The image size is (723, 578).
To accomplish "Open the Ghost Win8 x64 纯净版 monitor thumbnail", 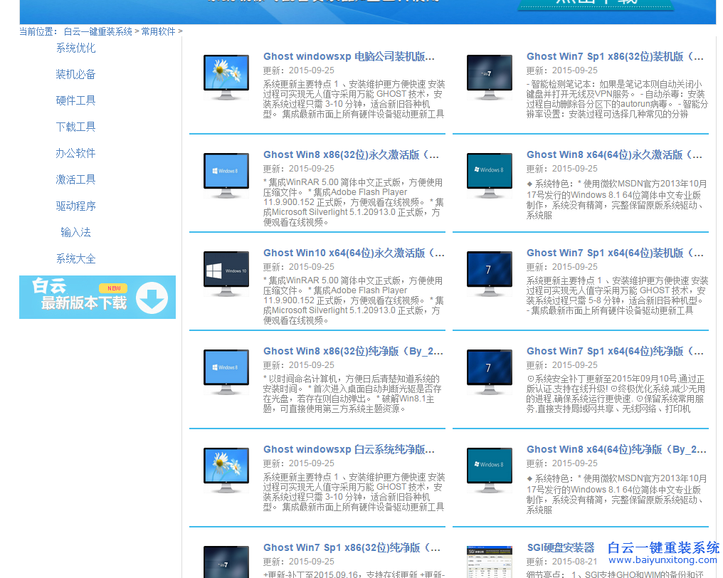I will click(490, 469).
